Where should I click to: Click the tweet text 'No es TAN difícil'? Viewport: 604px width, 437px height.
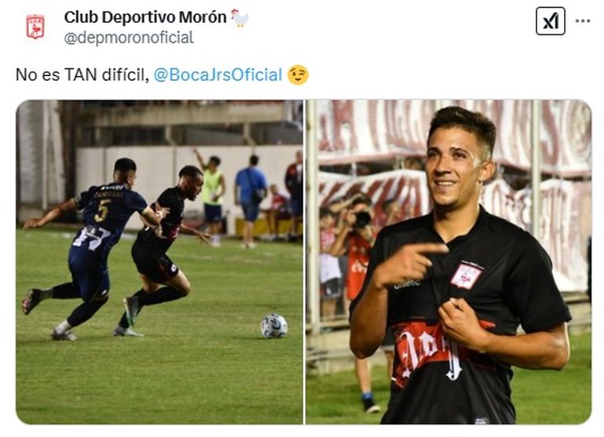click(x=82, y=75)
